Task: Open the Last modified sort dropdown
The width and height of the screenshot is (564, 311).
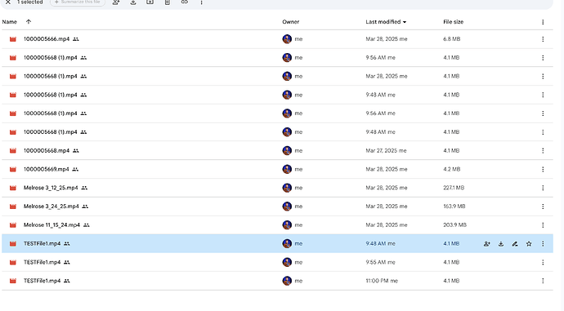Action: pyautogui.click(x=386, y=22)
